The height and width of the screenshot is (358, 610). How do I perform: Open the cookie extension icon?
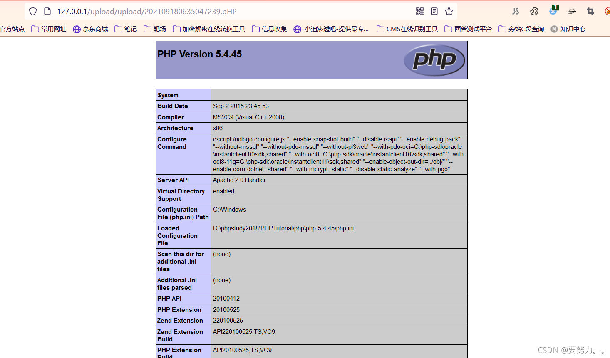pos(534,11)
